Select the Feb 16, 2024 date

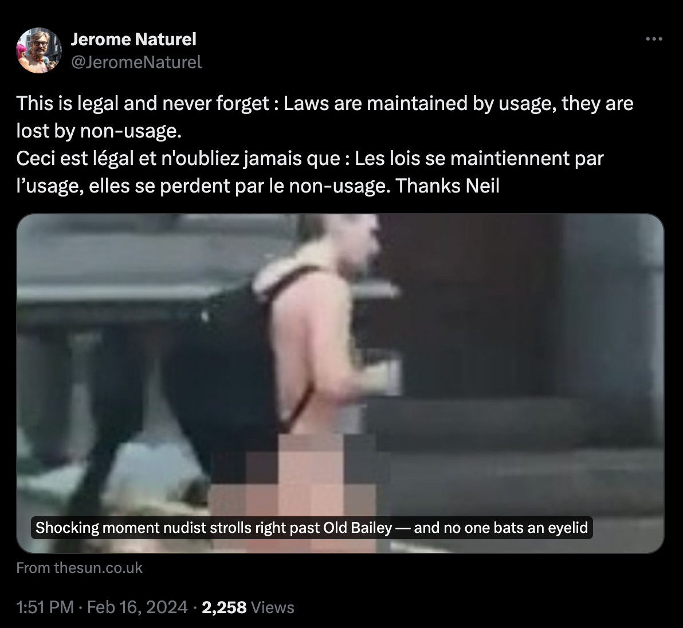137,607
